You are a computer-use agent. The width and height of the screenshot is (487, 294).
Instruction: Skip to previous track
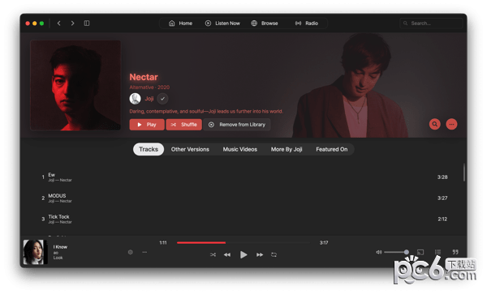(227, 254)
